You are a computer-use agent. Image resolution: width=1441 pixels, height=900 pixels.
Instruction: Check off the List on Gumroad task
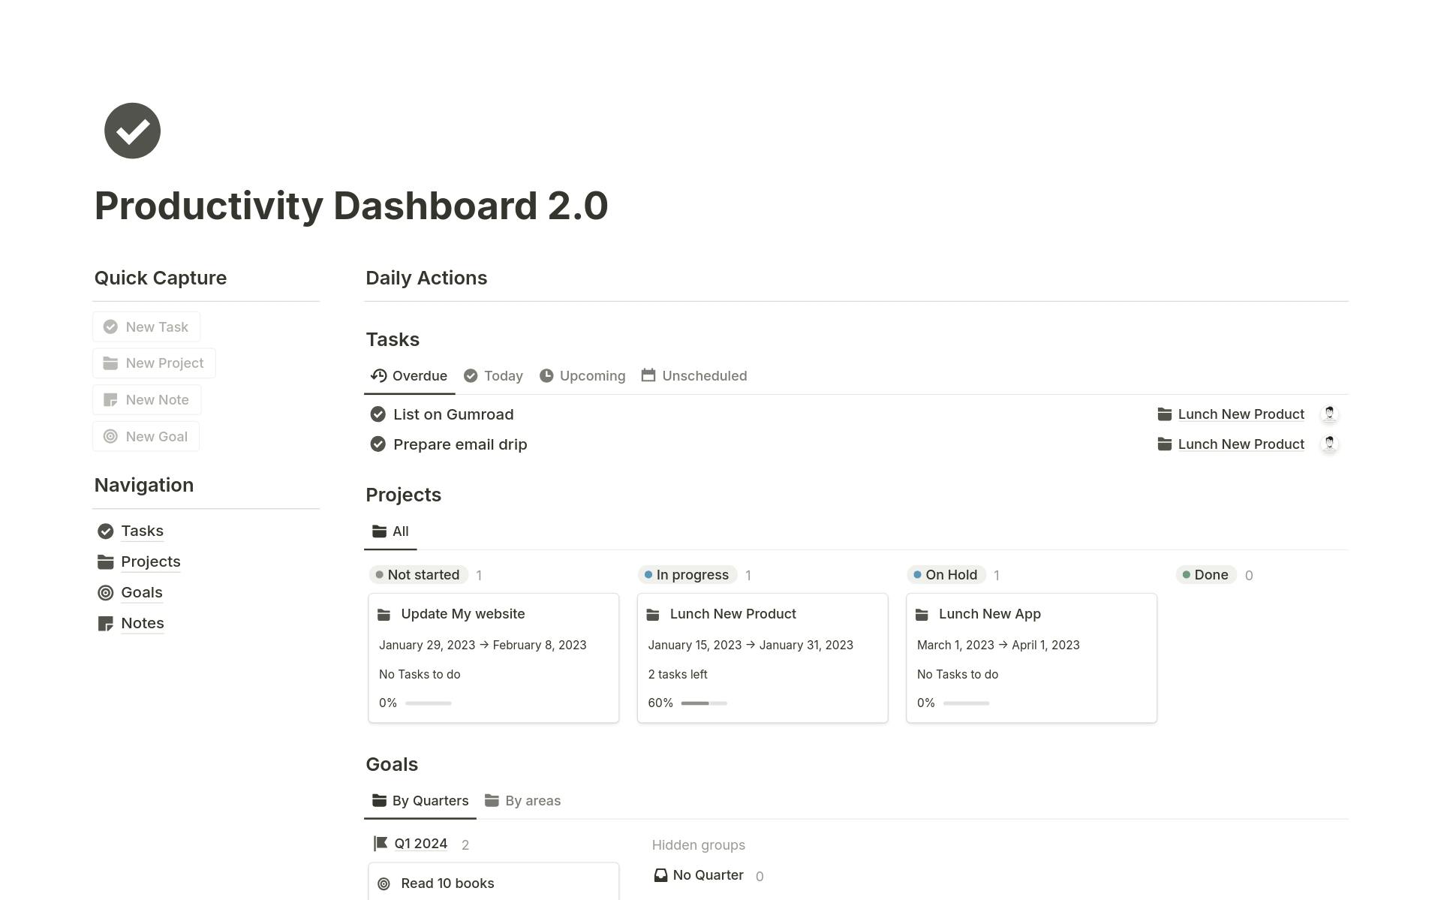tap(377, 414)
